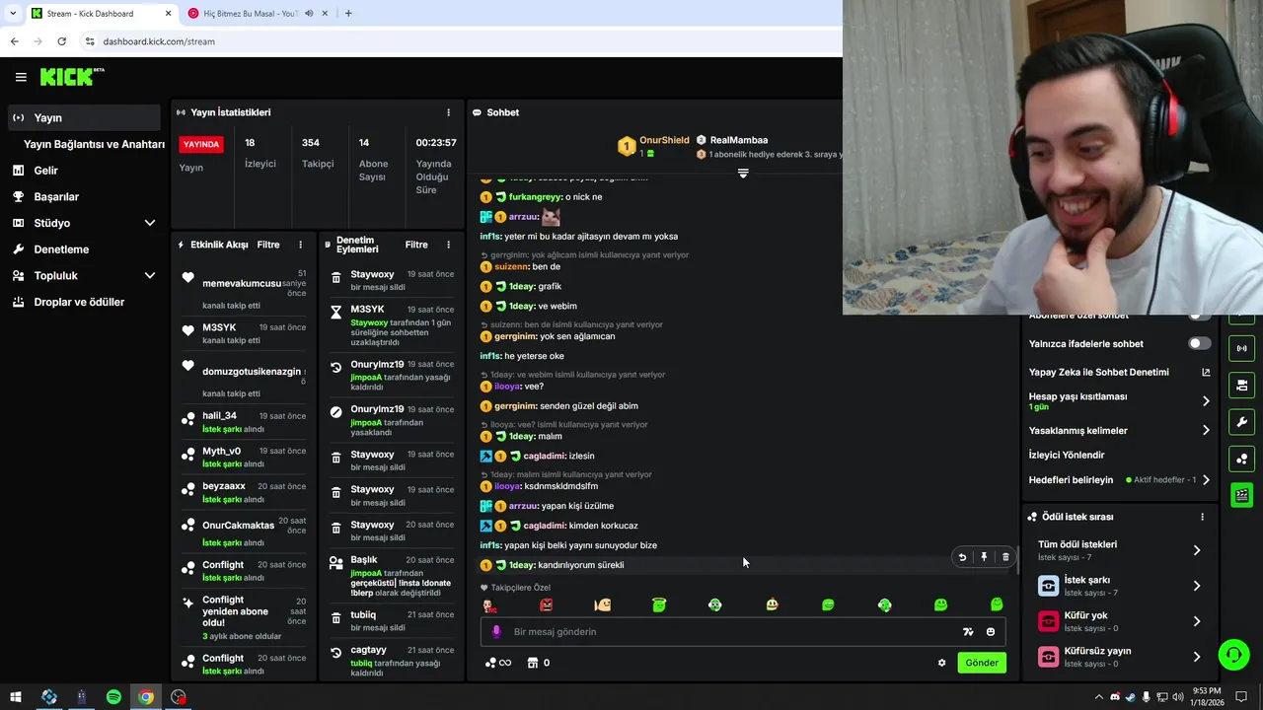
Task: Click the Gönder send button
Action: [981, 663]
